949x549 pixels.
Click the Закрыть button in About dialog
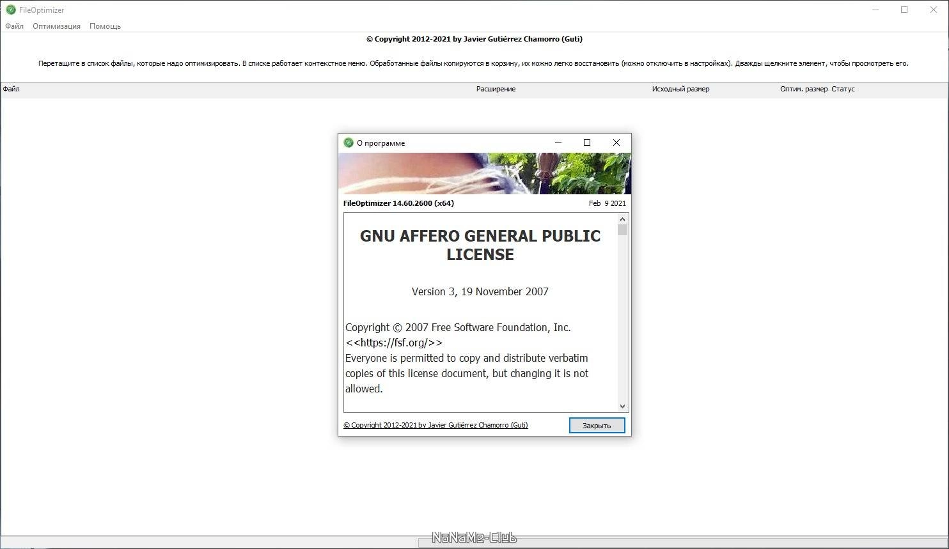(597, 425)
